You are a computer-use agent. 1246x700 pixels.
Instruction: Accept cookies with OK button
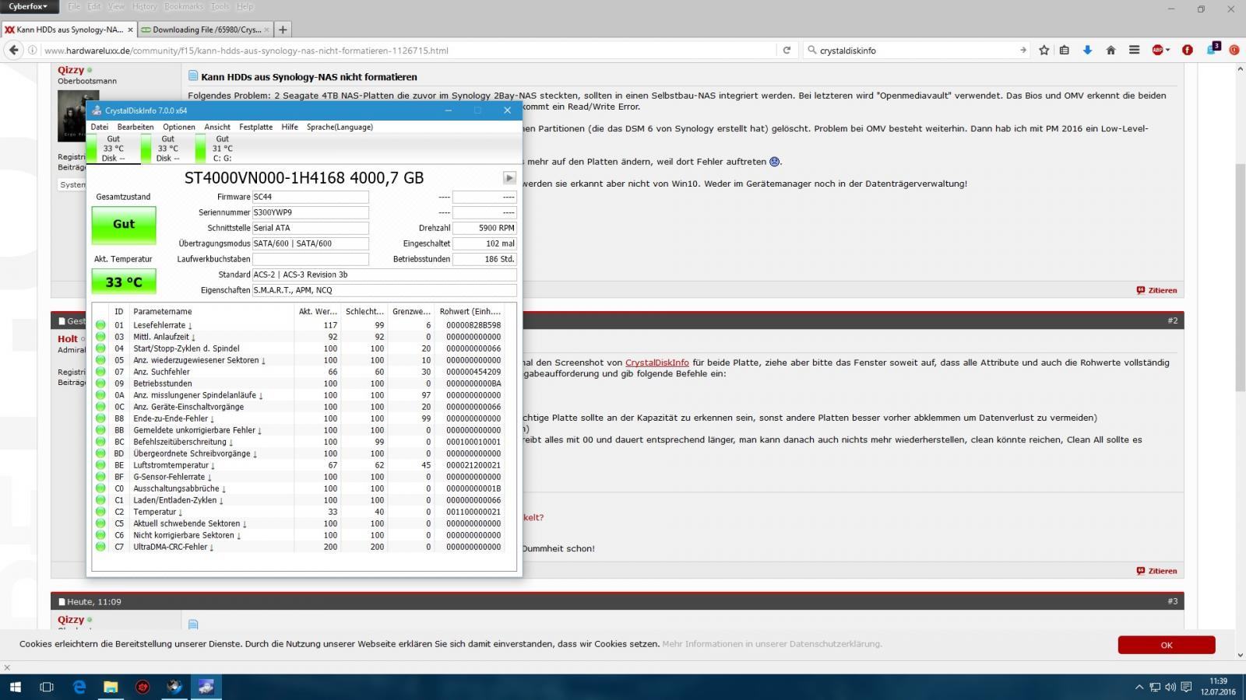click(x=1167, y=645)
